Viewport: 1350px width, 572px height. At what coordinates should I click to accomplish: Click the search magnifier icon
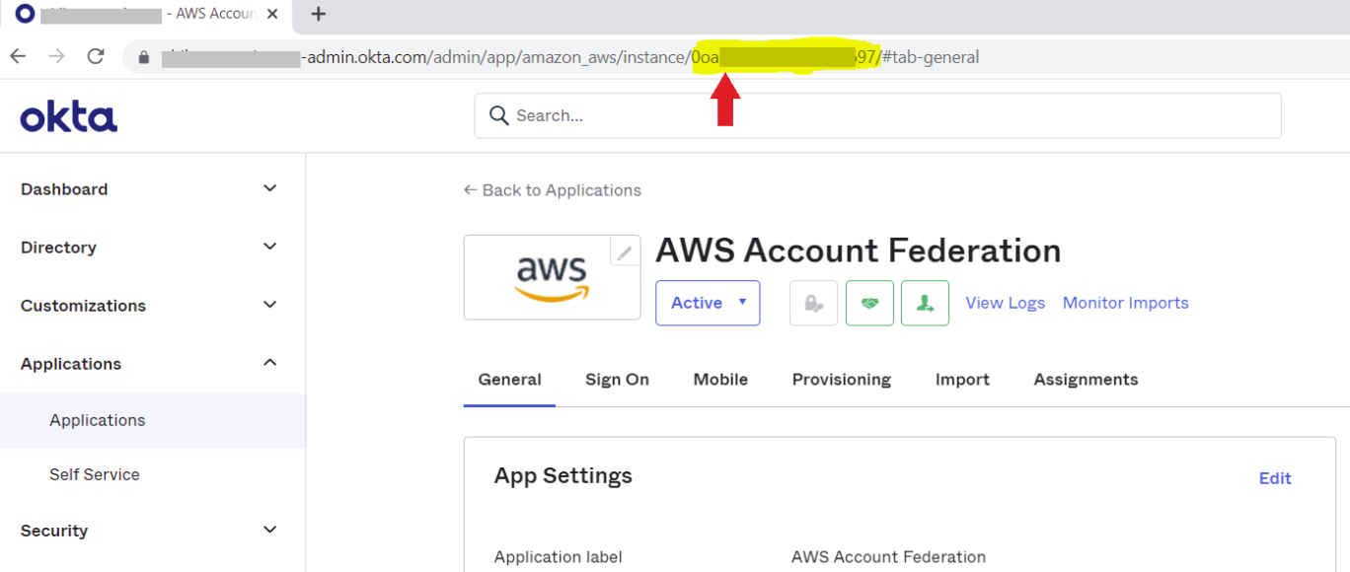pos(498,115)
